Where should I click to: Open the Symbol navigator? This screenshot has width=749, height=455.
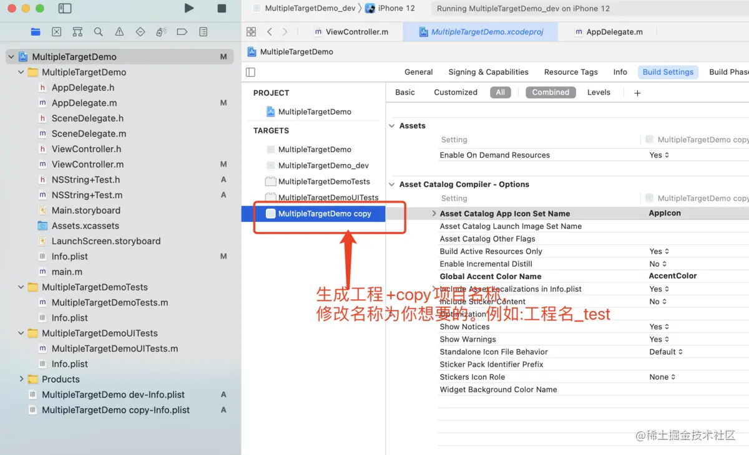[77, 32]
